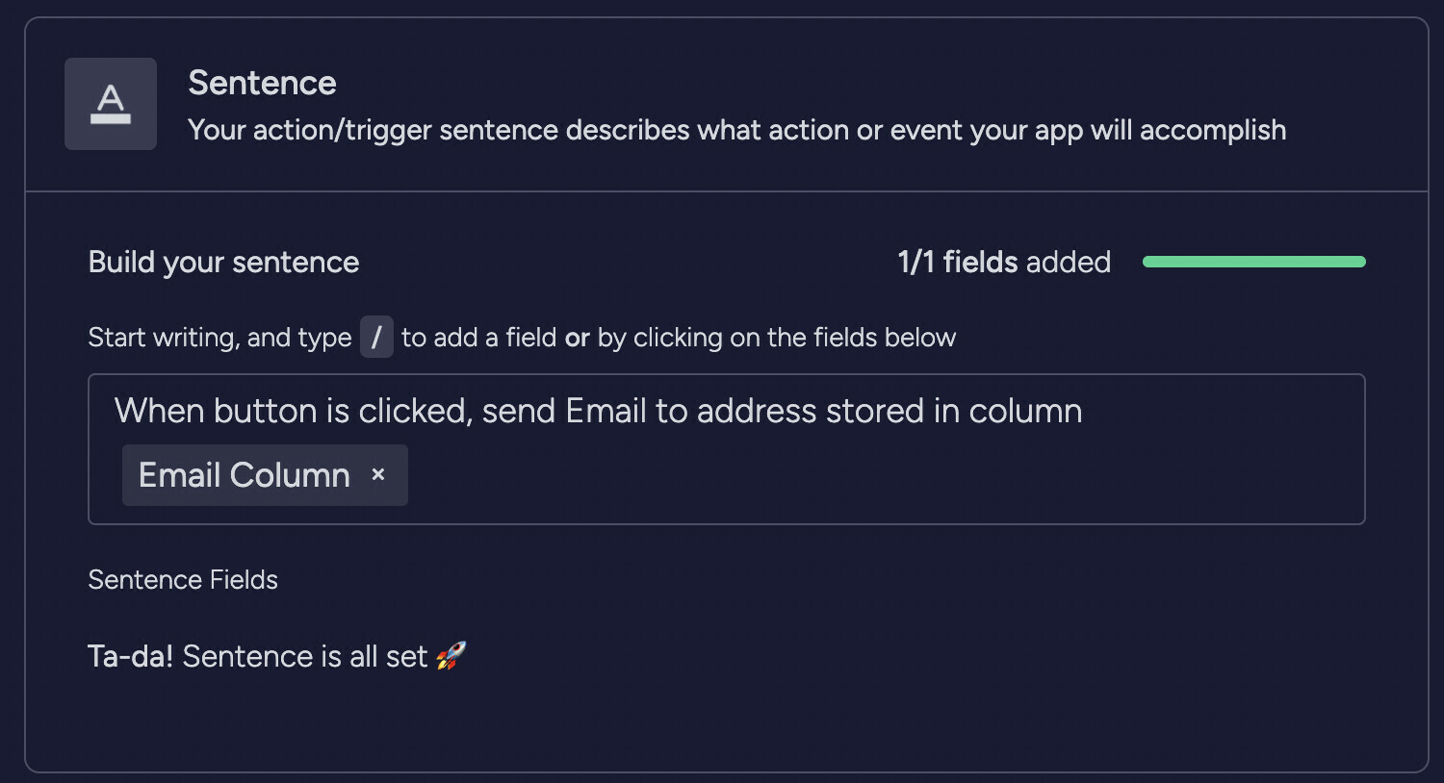1444x783 pixels.
Task: Click the green fields progress bar
Action: (x=1253, y=262)
